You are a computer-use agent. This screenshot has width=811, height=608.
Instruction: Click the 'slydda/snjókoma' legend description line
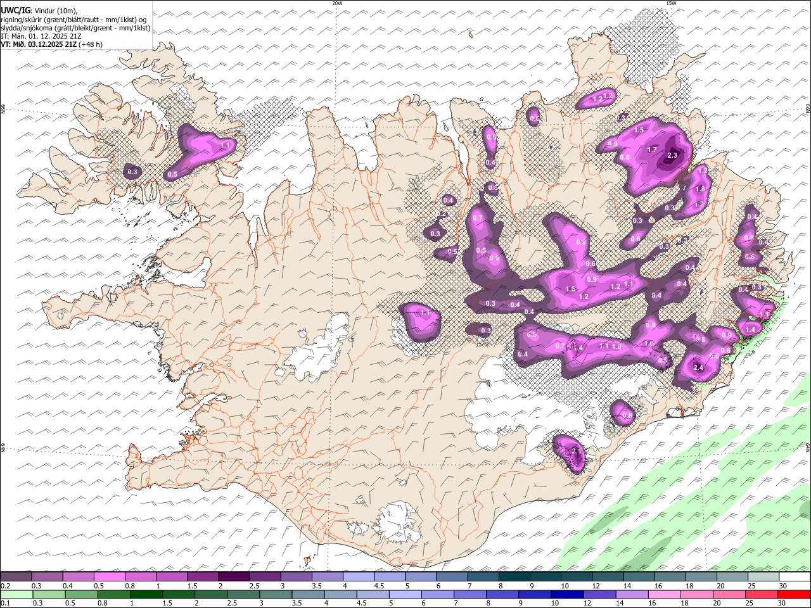point(76,28)
